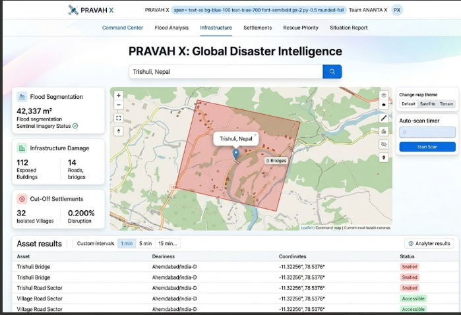Zoom in the map with plus button
Viewport: 461px width, 315px height.
click(119, 96)
